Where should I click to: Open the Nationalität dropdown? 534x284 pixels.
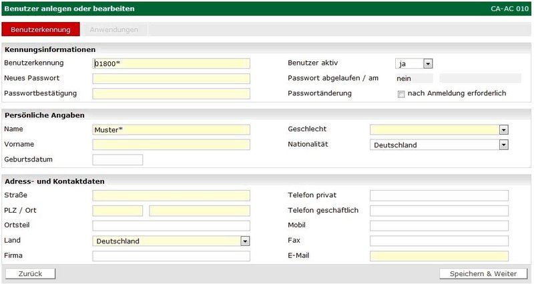[x=439, y=145]
